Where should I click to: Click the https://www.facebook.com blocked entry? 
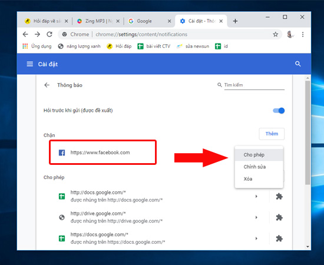coord(100,153)
